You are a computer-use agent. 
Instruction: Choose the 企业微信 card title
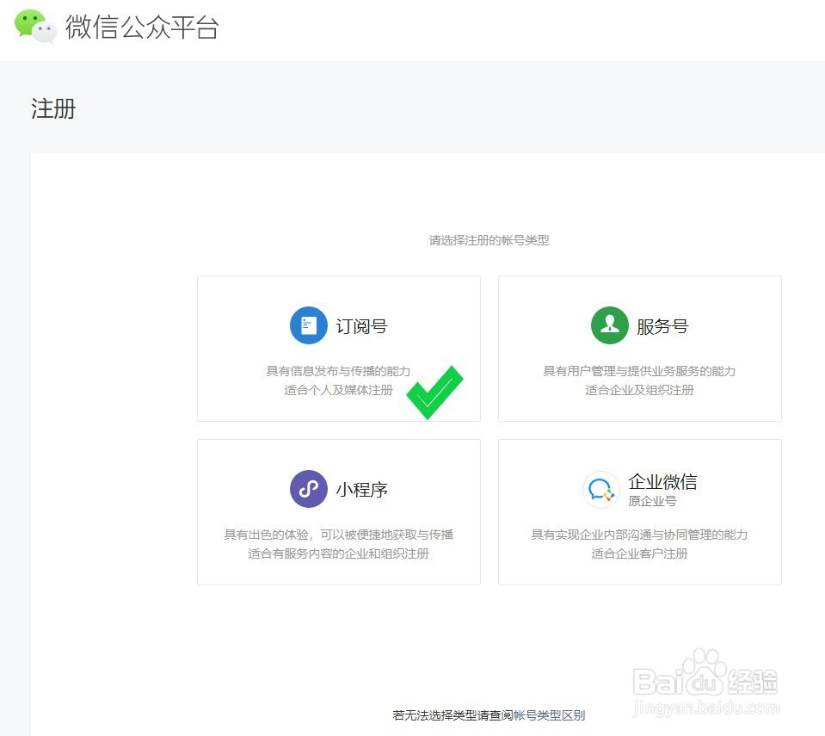662,482
